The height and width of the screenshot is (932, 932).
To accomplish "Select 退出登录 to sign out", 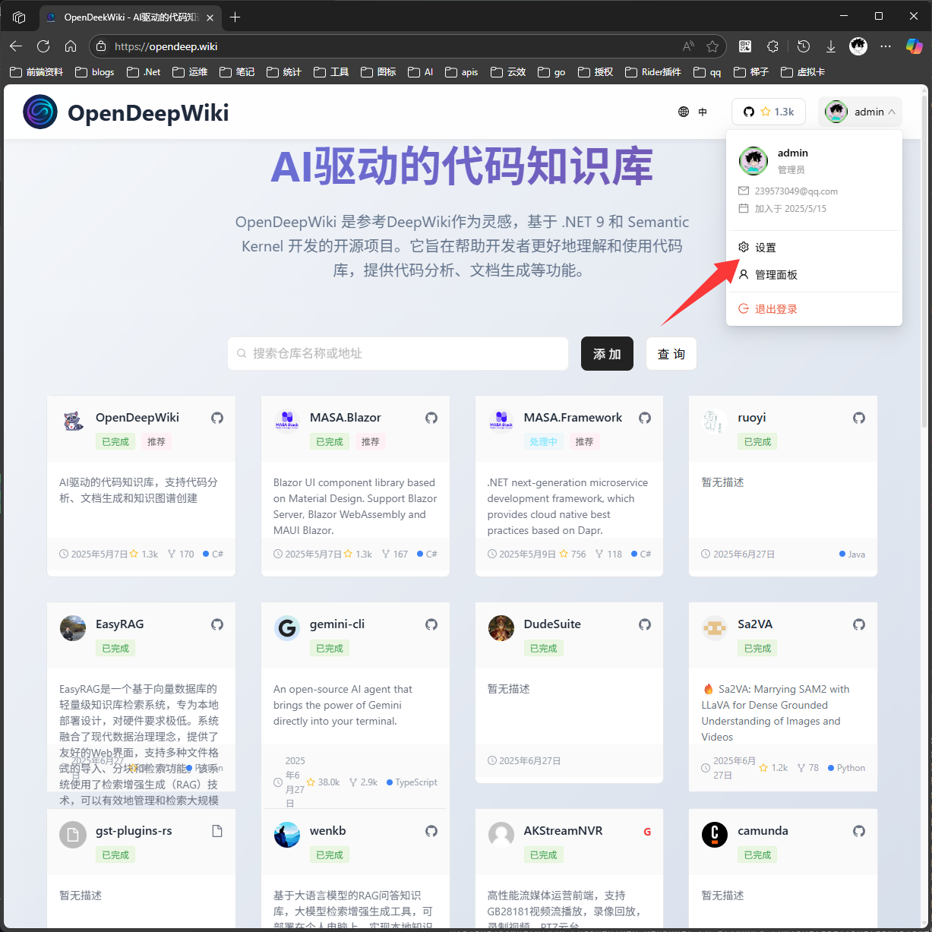I will pos(814,309).
